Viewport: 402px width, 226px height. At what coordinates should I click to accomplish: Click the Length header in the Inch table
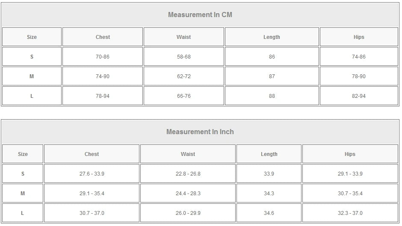pos(269,154)
